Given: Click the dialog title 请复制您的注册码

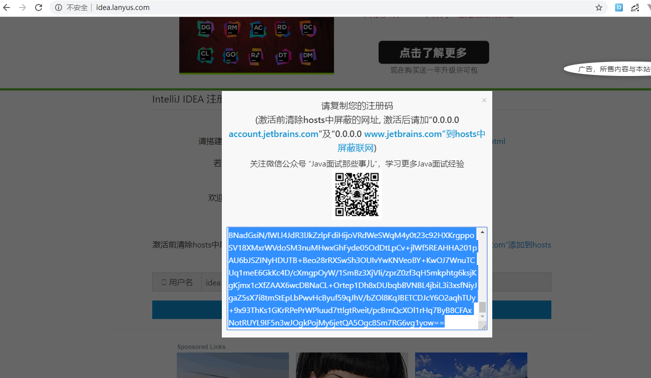Looking at the screenshot, I should [357, 106].
